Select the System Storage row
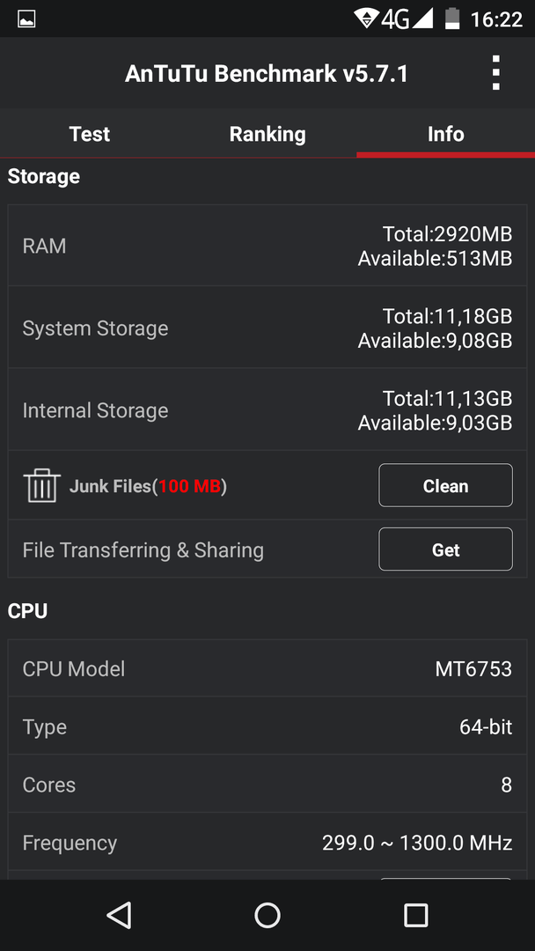Image resolution: width=535 pixels, height=951 pixels. [x=267, y=328]
